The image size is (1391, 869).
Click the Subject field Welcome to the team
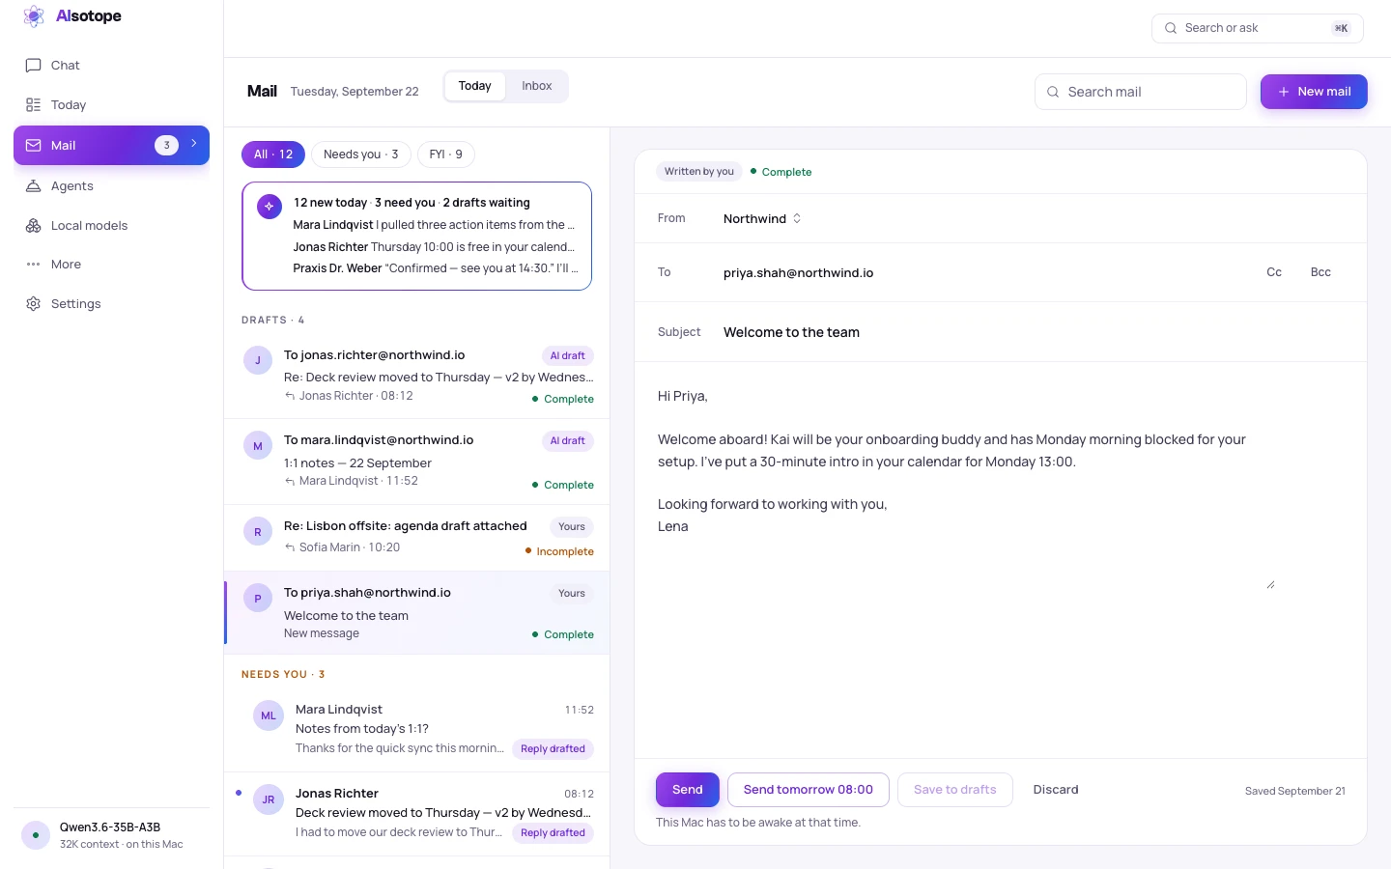tap(1034, 332)
